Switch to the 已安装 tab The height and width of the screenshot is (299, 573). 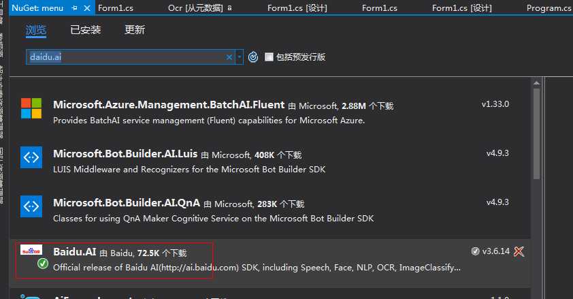click(86, 29)
